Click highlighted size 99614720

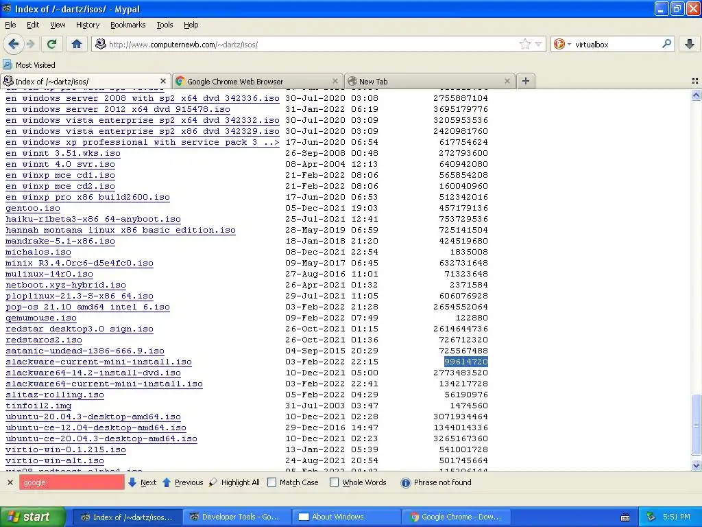(466, 362)
